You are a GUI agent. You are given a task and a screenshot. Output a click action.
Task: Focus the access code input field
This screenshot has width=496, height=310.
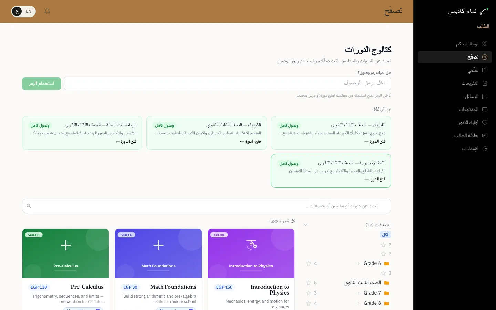coord(227,83)
